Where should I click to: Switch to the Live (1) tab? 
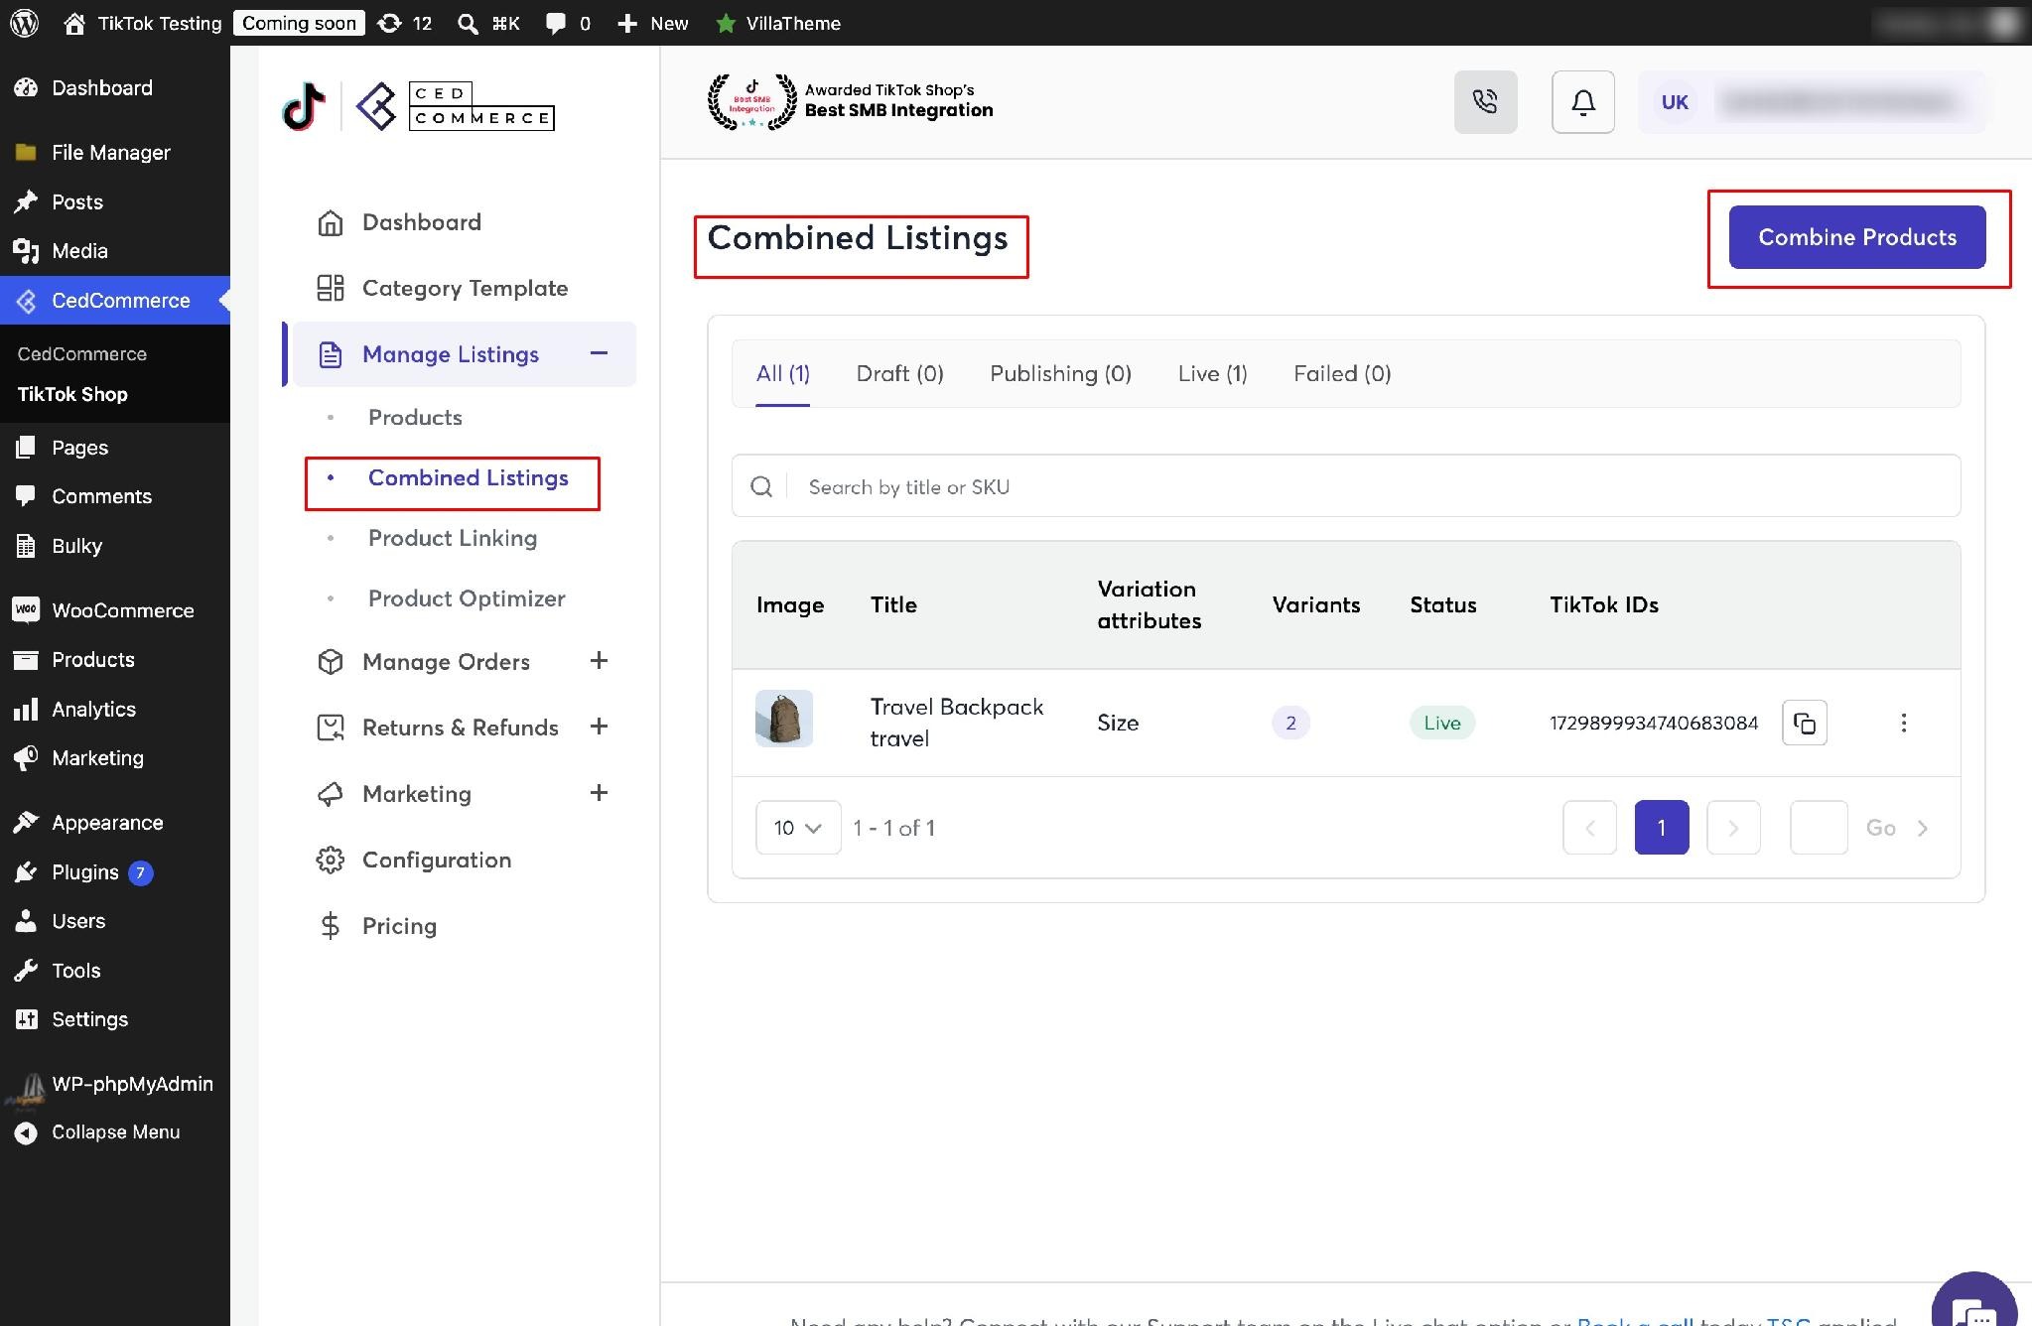click(x=1212, y=373)
